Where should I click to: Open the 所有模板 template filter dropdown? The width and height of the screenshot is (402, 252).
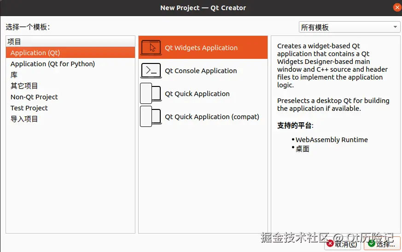[349, 27]
